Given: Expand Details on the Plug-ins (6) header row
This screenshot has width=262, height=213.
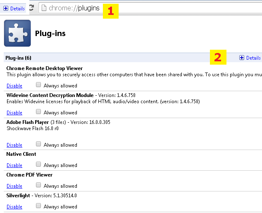Looking at the screenshot, I should point(250,58).
